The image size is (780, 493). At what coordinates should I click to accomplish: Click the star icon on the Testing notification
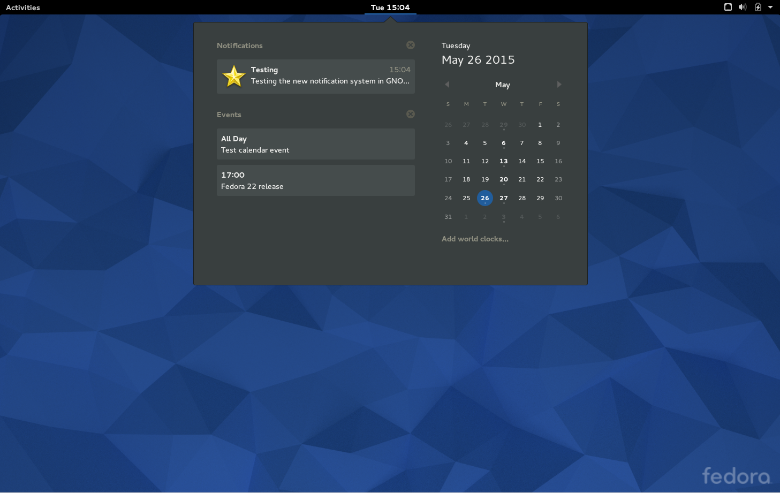233,76
